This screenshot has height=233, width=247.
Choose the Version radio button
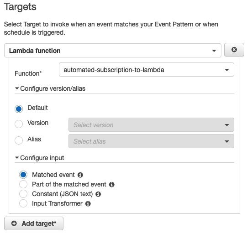point(19,124)
